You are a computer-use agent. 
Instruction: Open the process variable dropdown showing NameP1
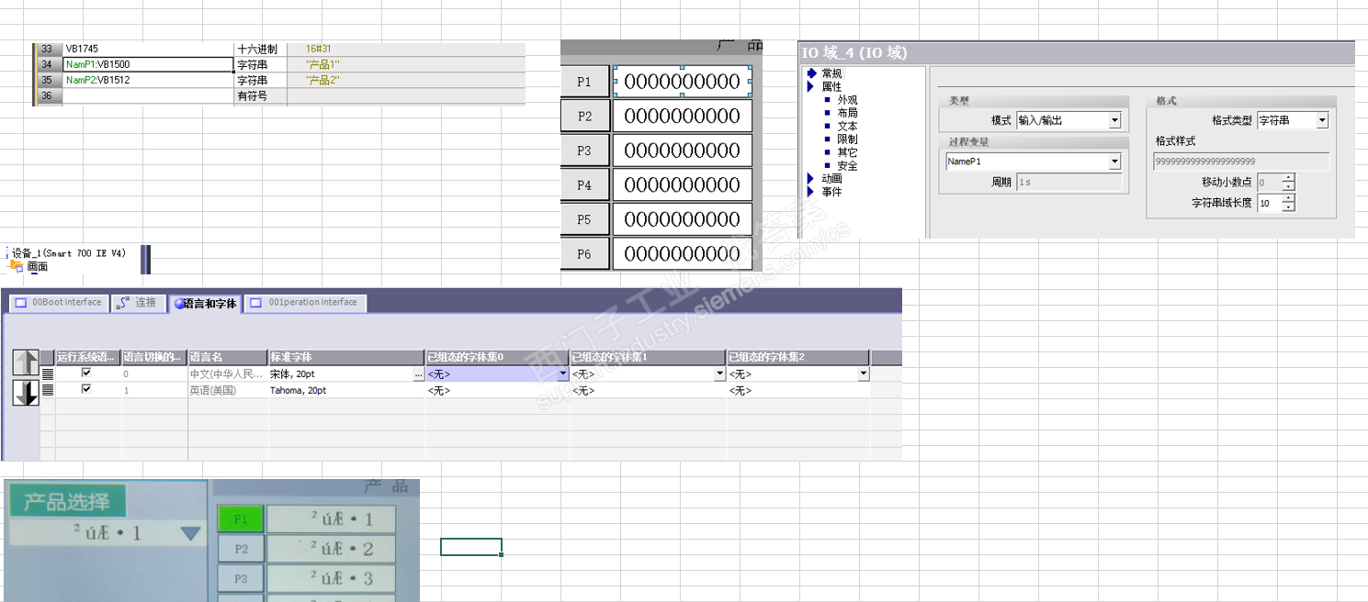pyautogui.click(x=1114, y=162)
